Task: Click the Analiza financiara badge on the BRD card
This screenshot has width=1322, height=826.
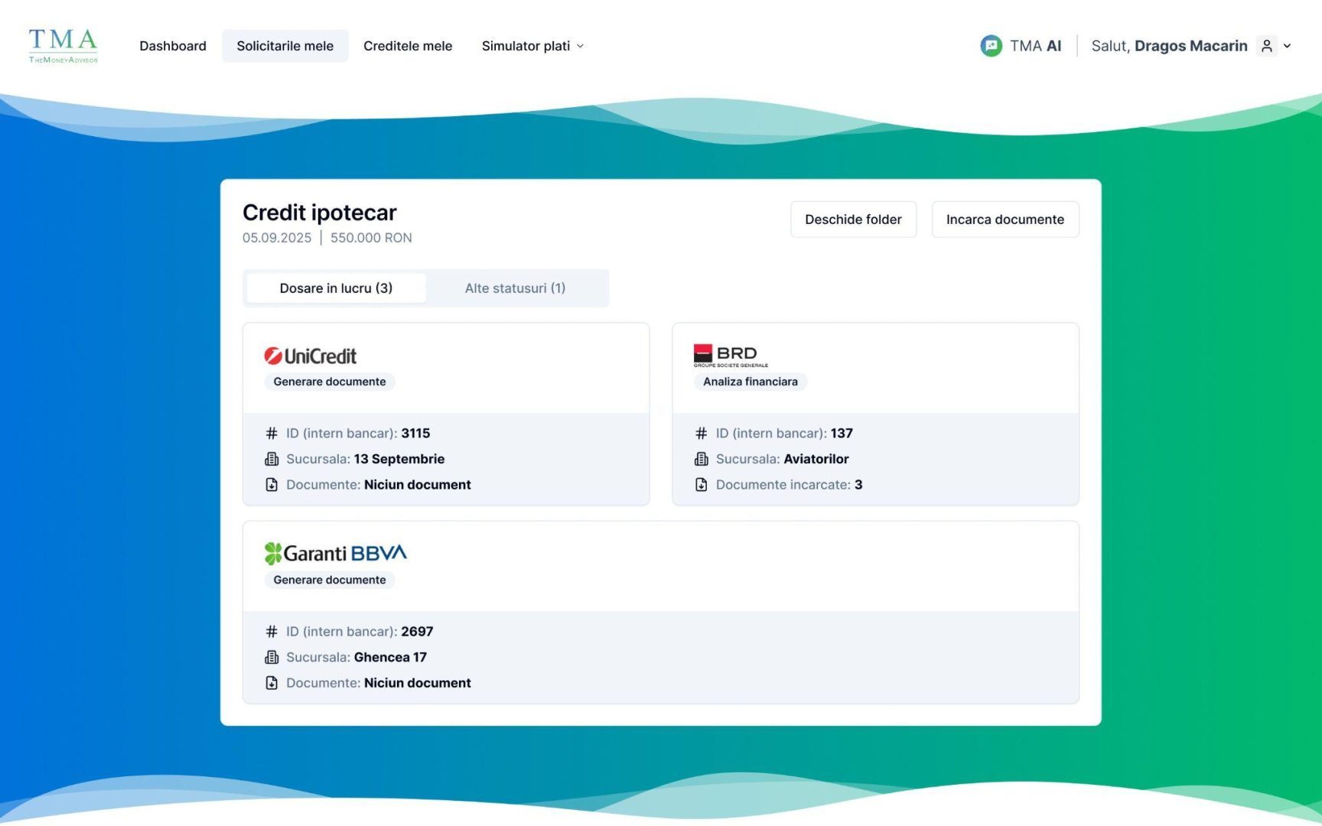Action: click(750, 381)
